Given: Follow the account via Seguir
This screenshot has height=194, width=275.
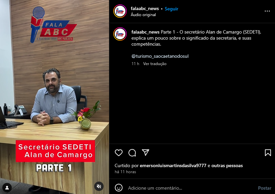Looking at the screenshot, I should 171,9.
